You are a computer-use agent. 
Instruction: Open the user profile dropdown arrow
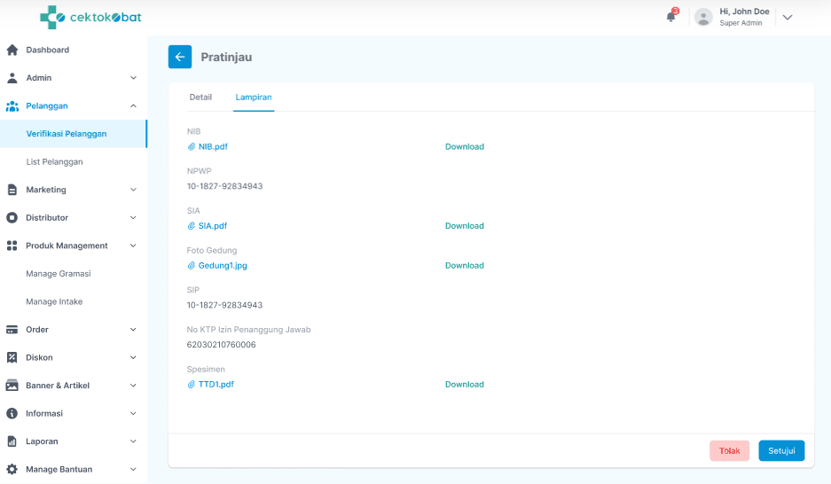tap(787, 17)
